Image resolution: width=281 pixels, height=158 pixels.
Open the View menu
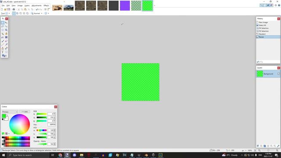14,6
